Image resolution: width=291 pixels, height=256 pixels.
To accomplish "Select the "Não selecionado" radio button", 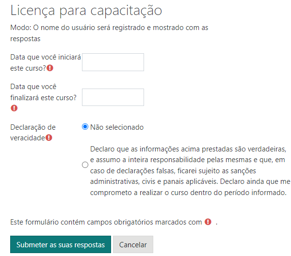I will point(85,127).
